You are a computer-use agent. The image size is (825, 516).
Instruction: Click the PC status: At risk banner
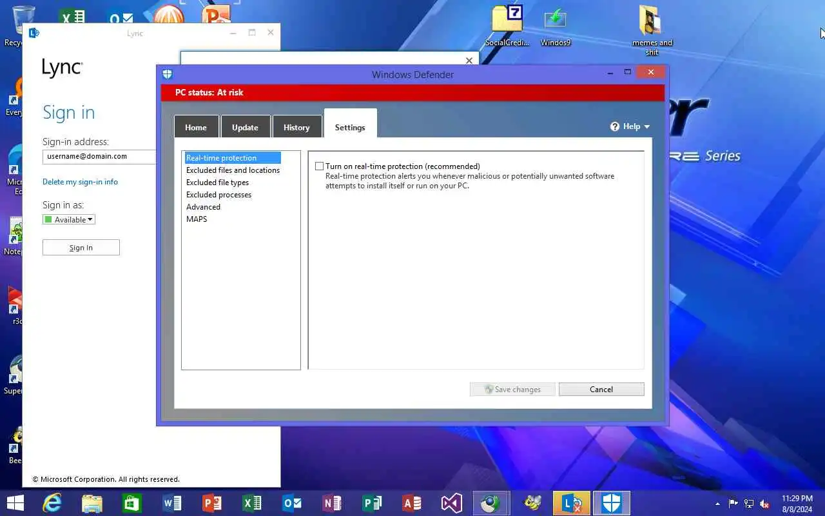(412, 92)
